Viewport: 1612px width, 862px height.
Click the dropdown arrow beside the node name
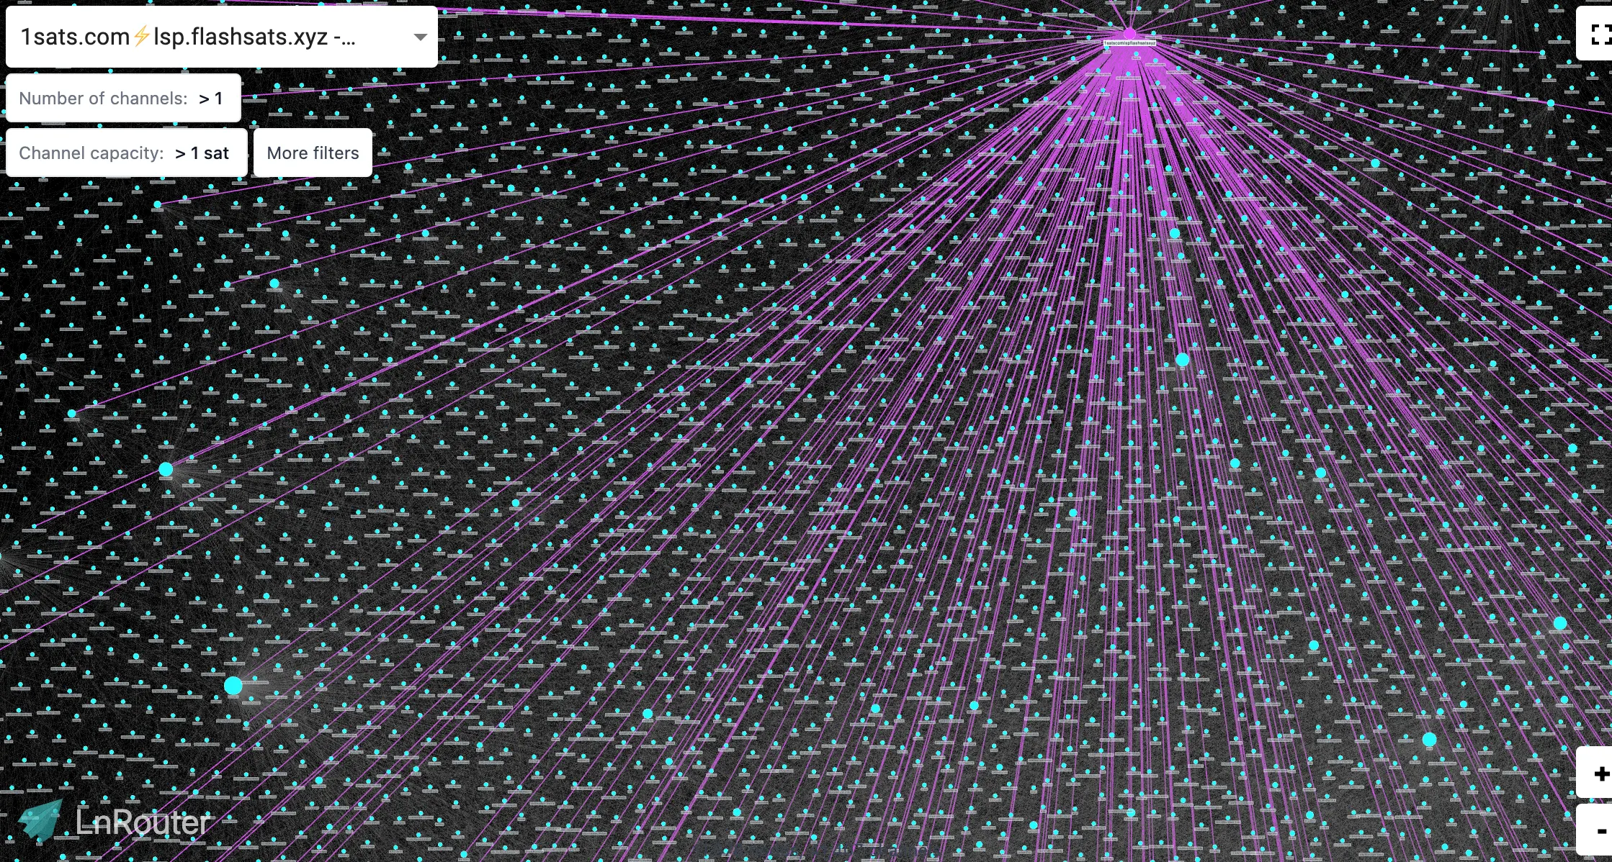point(420,37)
